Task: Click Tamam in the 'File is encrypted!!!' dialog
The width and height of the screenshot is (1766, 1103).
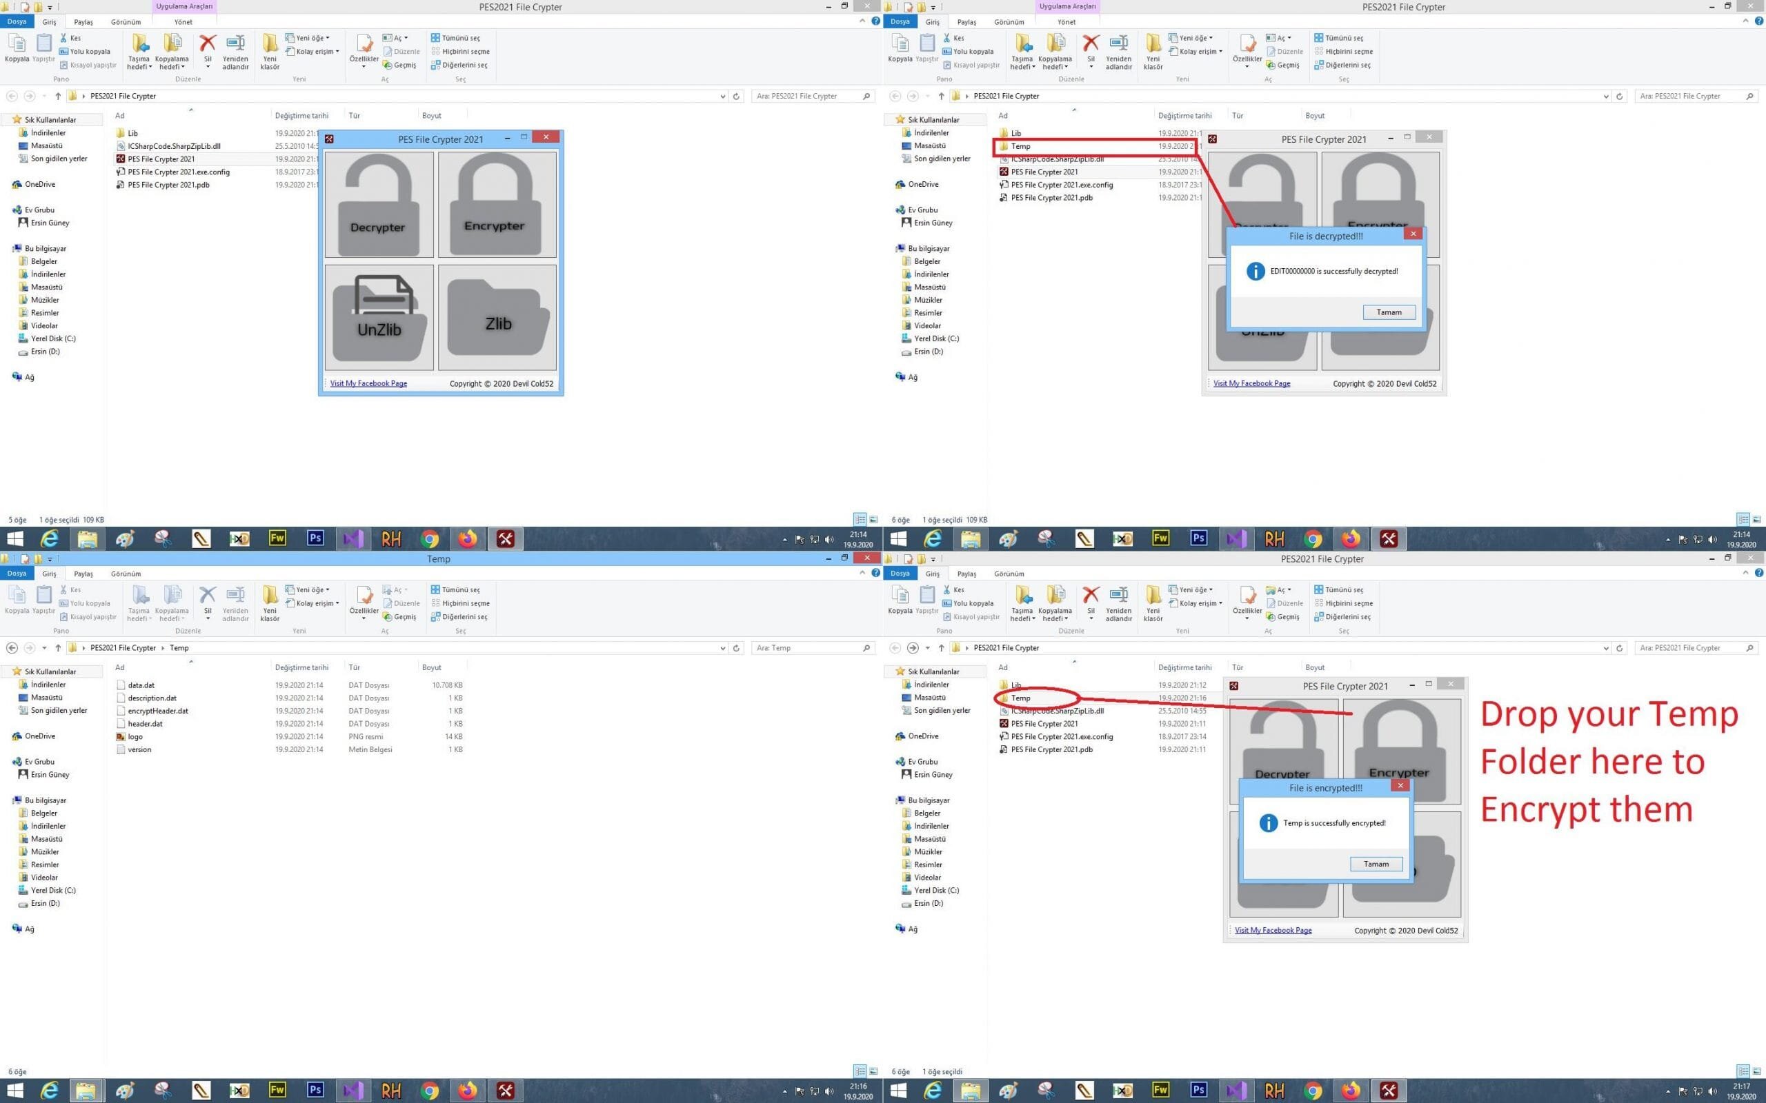Action: coord(1376,864)
